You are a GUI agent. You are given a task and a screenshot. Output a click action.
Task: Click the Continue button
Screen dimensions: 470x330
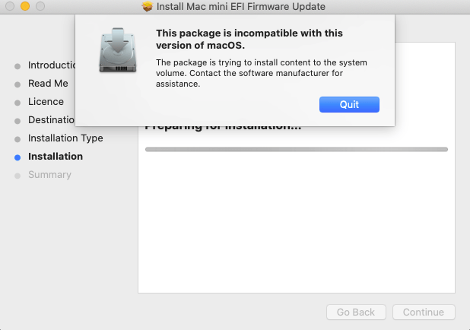pos(424,312)
